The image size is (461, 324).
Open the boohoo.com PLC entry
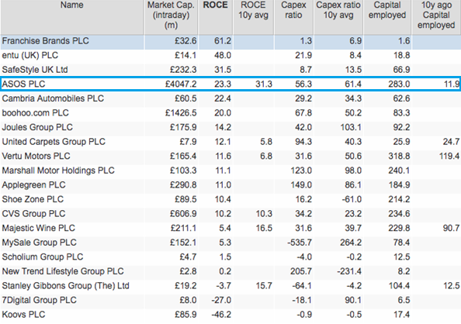(35, 113)
